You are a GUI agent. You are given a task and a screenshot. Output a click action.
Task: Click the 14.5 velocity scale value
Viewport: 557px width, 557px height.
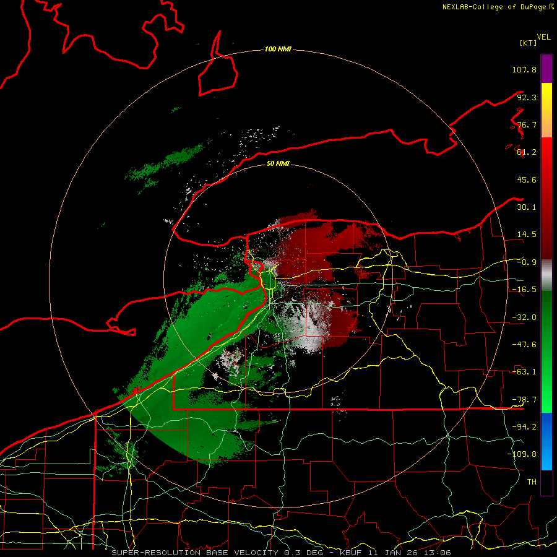pyautogui.click(x=527, y=235)
